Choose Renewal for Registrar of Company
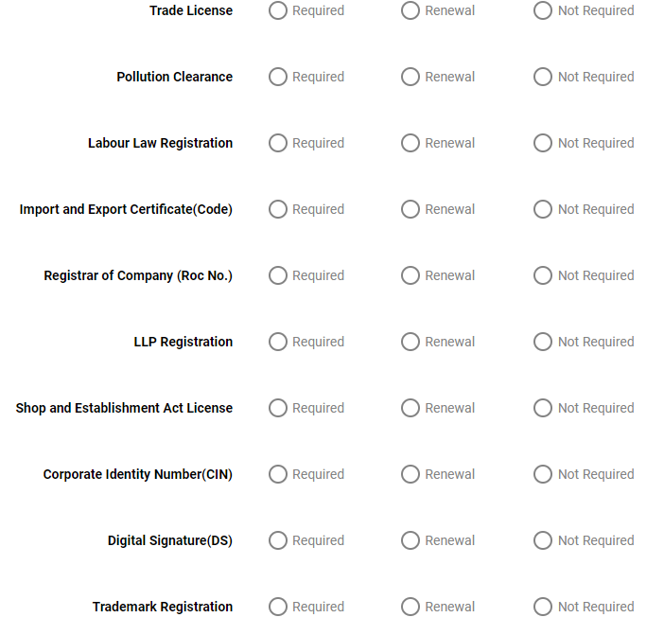Image resolution: width=664 pixels, height=635 pixels. (411, 275)
